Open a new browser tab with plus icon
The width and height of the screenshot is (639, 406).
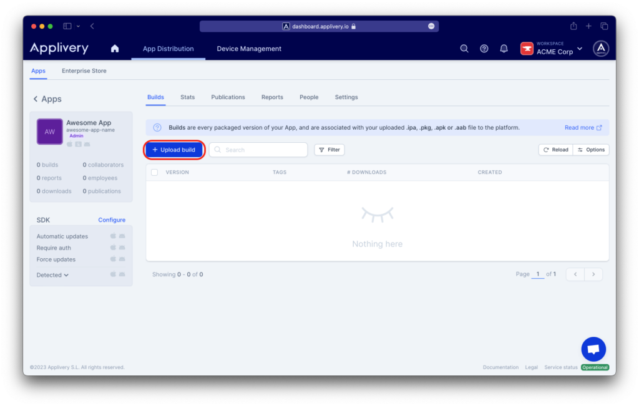point(588,26)
